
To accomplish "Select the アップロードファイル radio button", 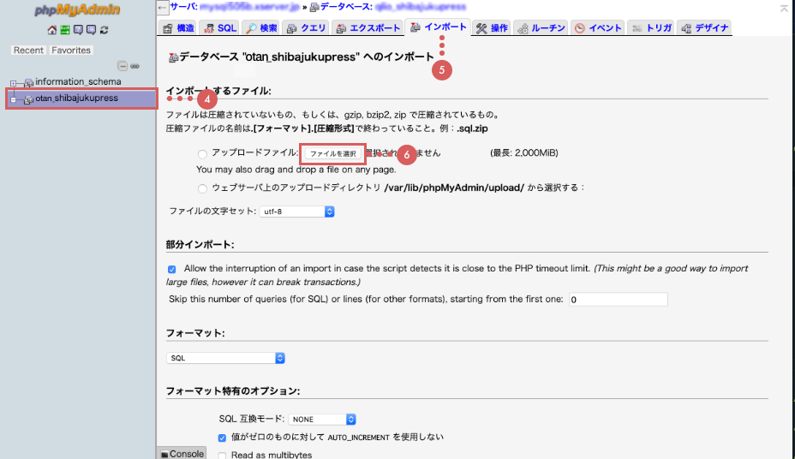I will pos(202,153).
